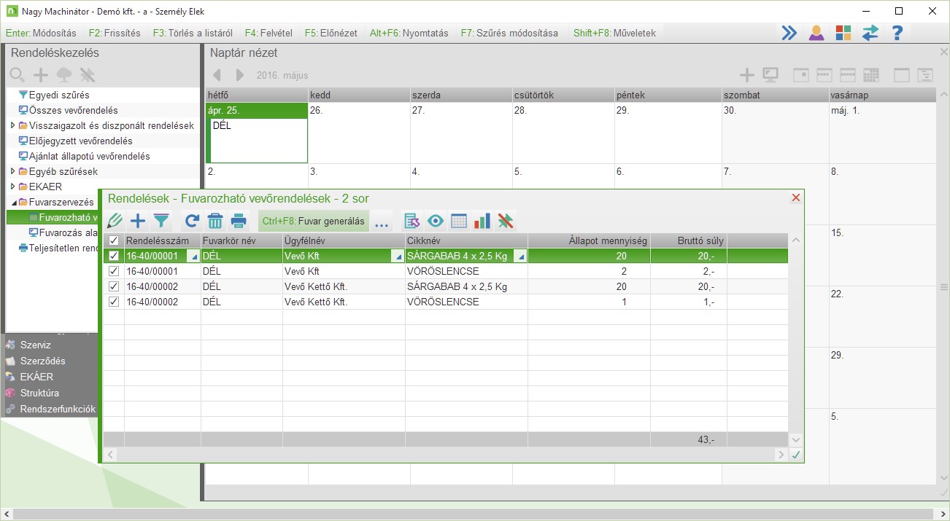Open Rendszerfunkciók module in sidebar
Viewport: 950px width, 521px height.
pyautogui.click(x=58, y=409)
